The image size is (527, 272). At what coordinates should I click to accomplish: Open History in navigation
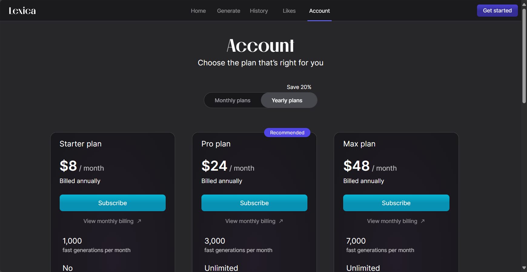tap(259, 11)
